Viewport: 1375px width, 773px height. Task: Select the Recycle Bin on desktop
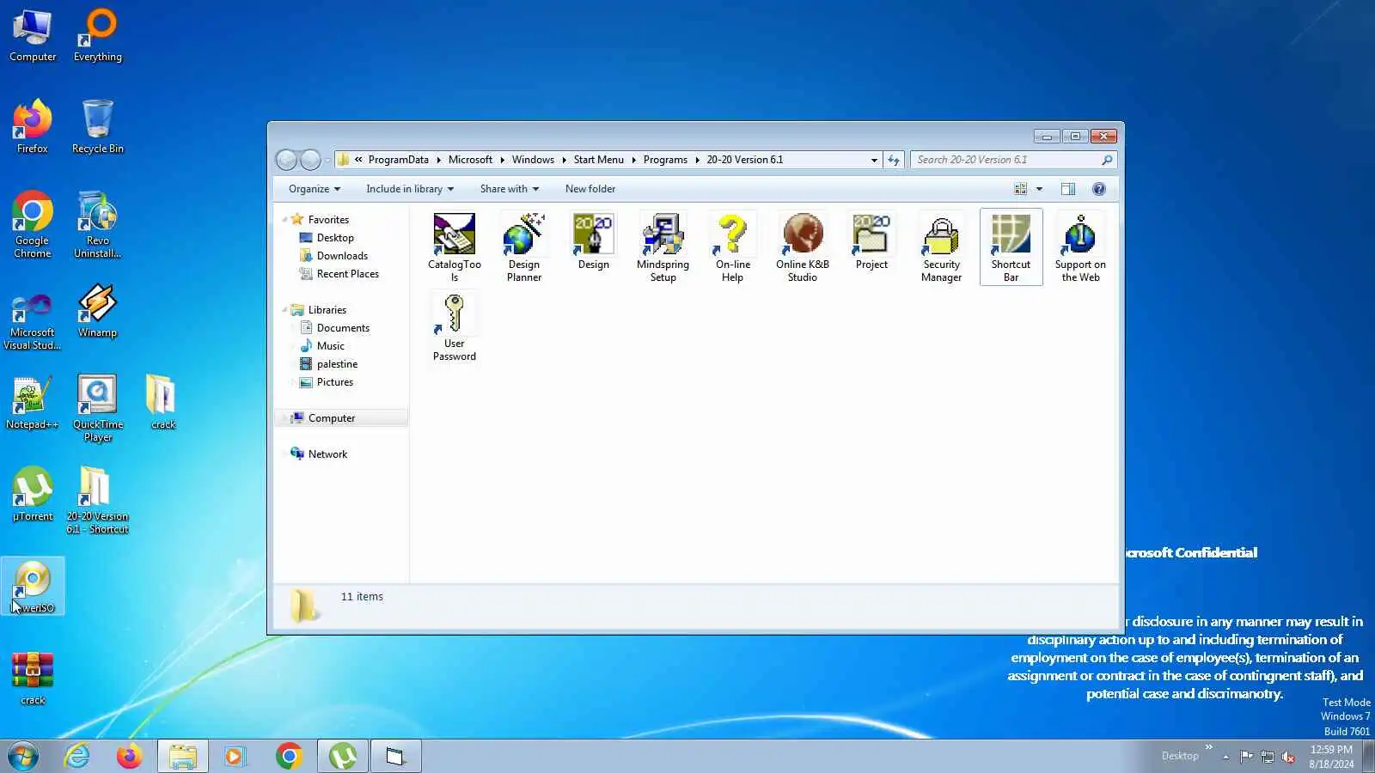coord(98,126)
